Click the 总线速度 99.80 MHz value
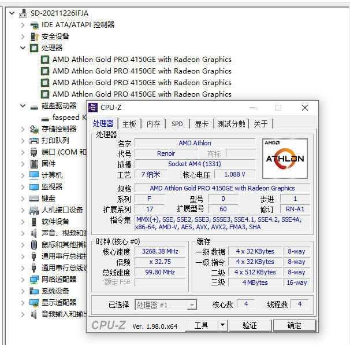 tap(160, 272)
